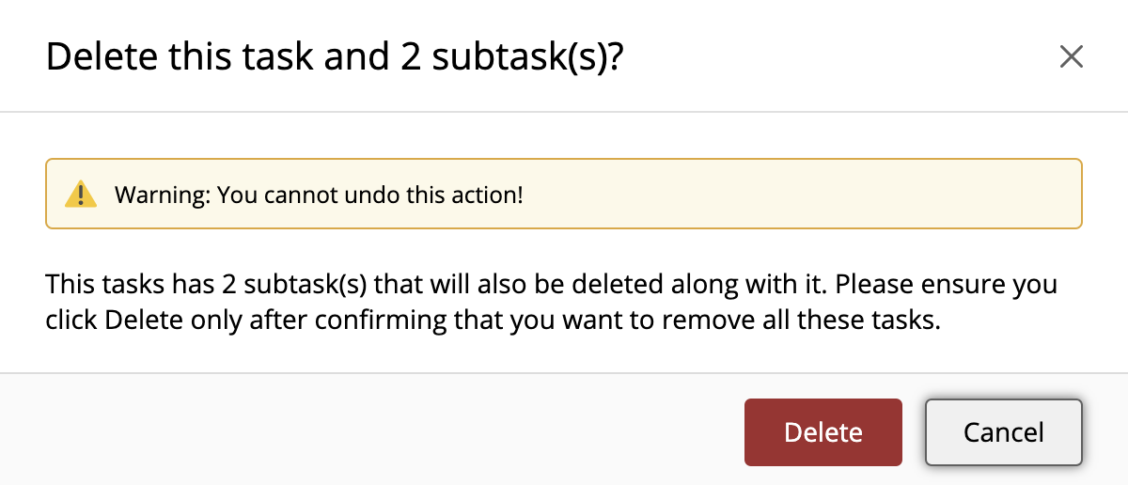Click the yellow warning triangle icon

coord(81,195)
